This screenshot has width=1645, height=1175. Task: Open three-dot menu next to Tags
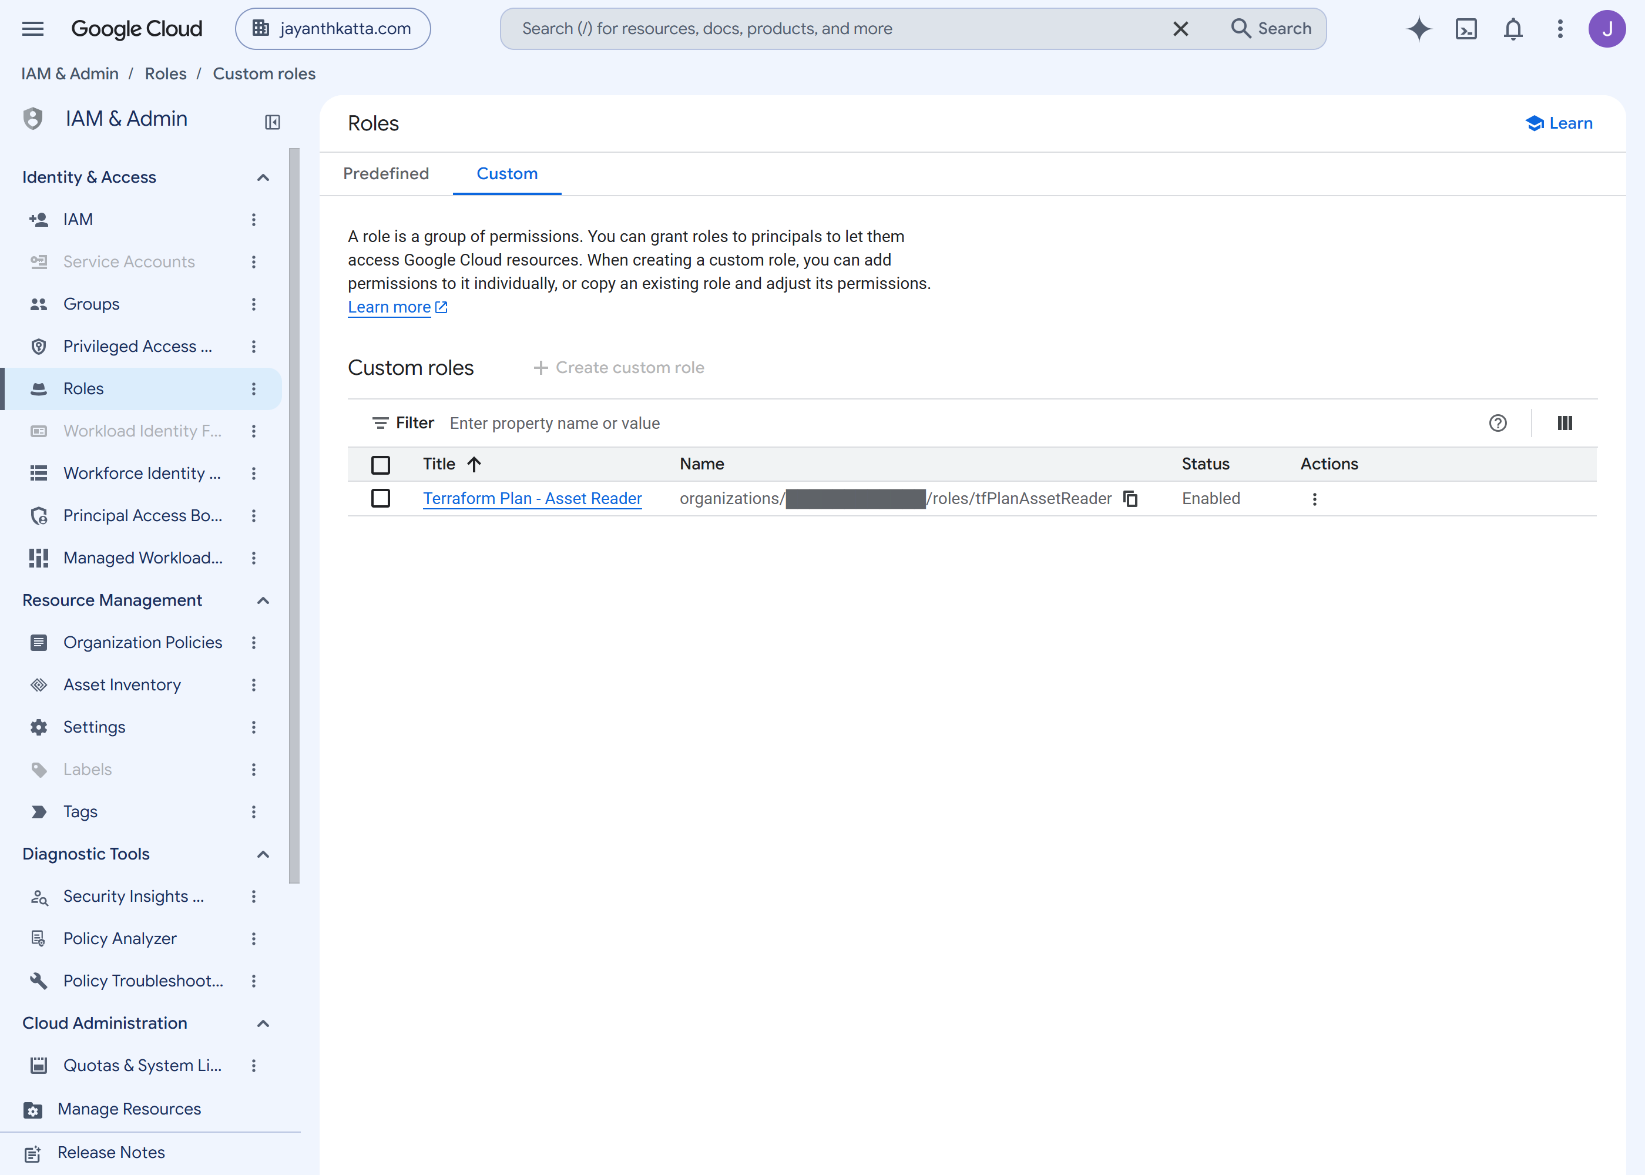coord(253,812)
